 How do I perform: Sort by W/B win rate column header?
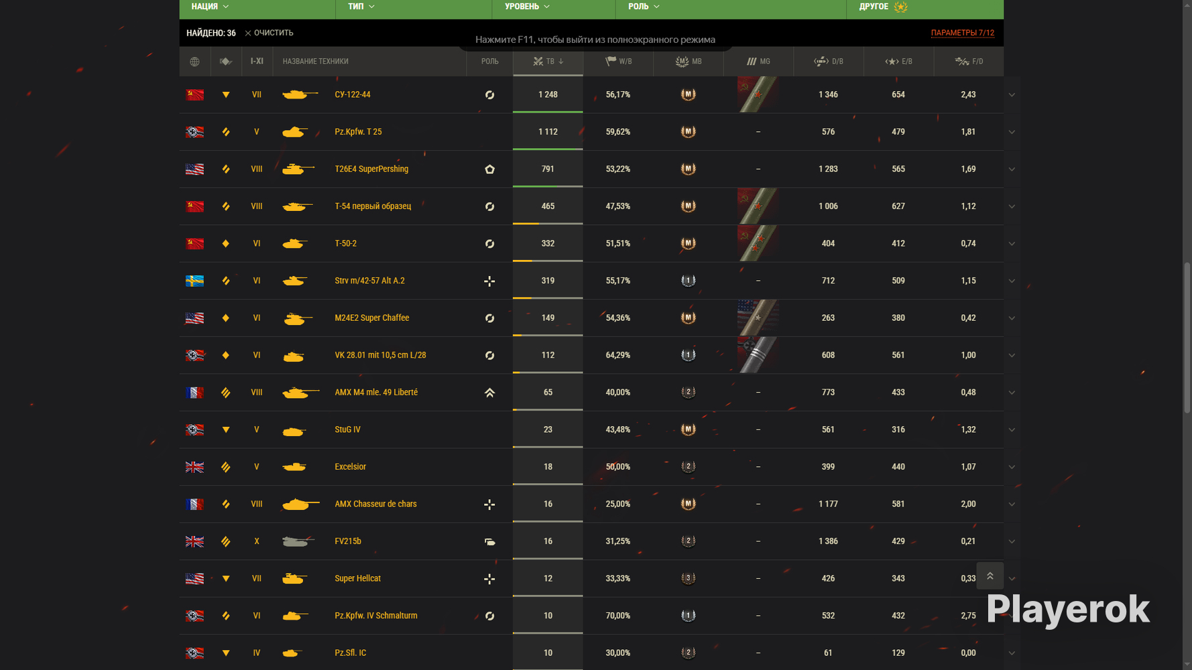[x=618, y=62]
